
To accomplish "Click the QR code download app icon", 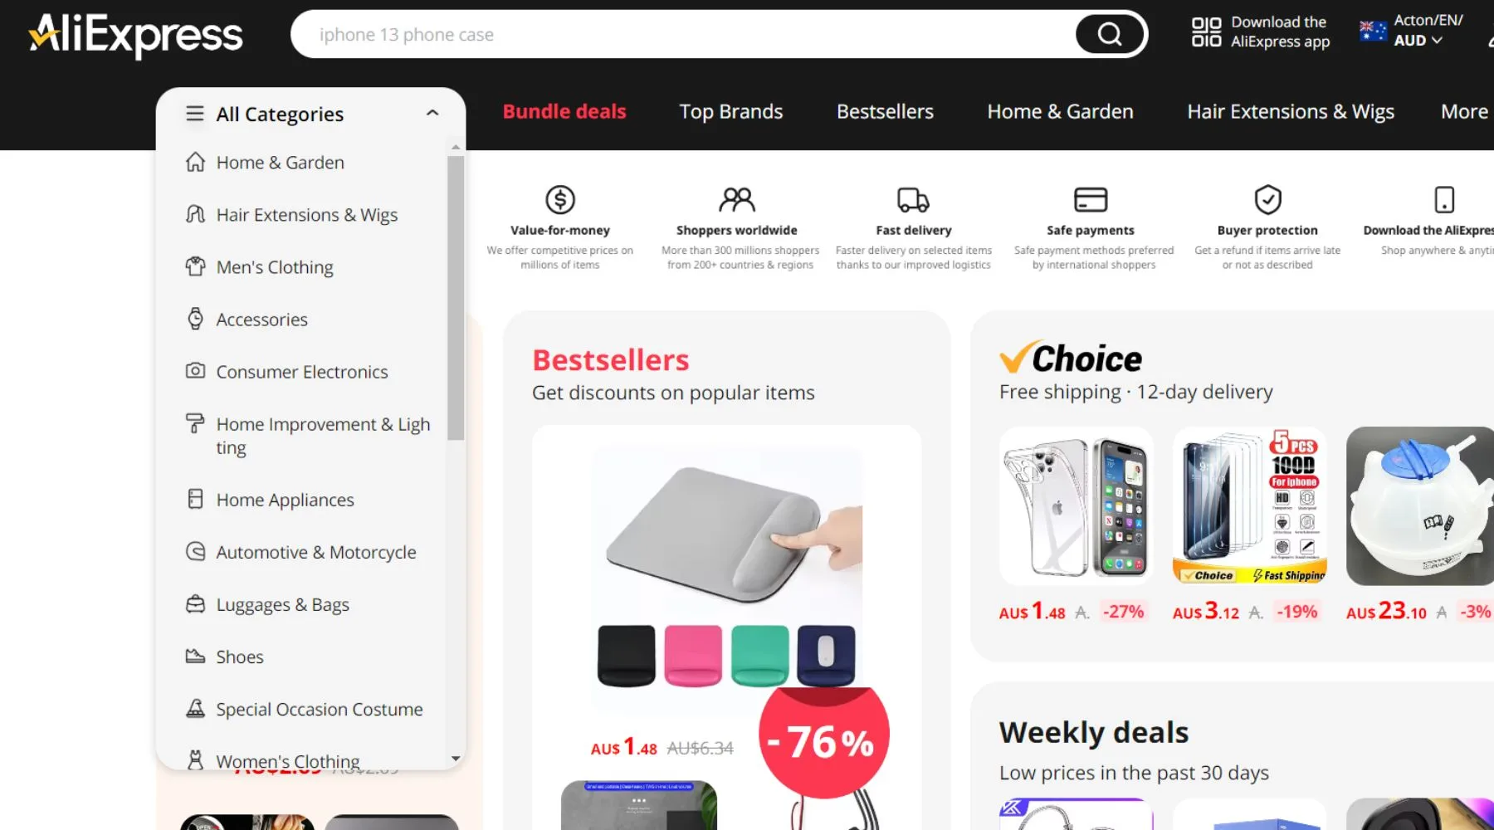I will (1206, 32).
